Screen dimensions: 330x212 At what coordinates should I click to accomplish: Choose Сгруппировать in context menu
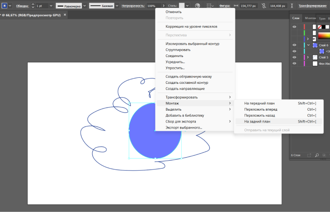point(195,50)
